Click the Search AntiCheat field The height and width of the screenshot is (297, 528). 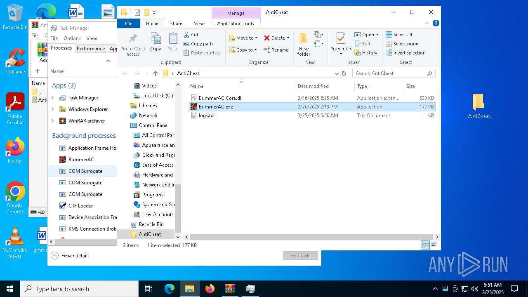tap(394, 73)
